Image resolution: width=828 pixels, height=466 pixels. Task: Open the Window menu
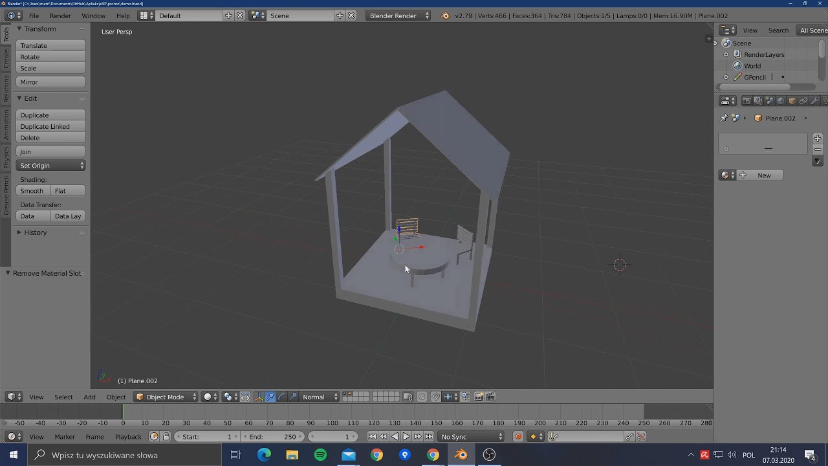[93, 16]
